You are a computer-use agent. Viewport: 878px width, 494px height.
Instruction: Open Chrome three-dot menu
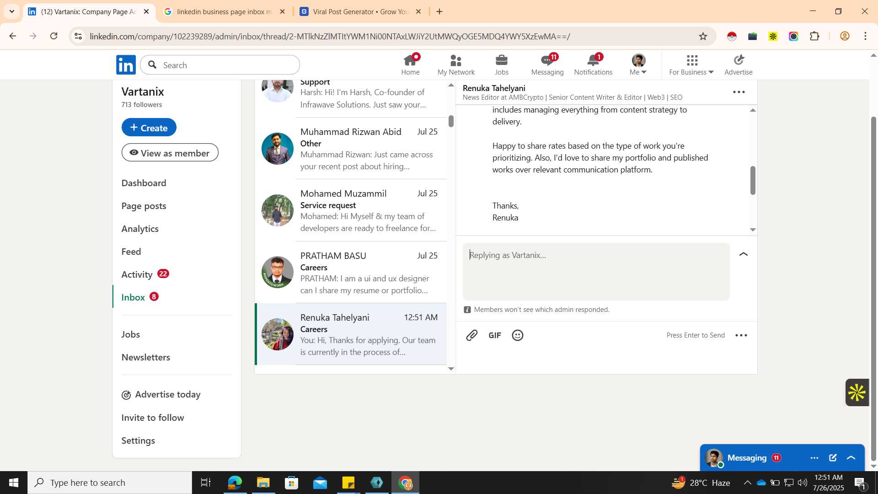(866, 36)
